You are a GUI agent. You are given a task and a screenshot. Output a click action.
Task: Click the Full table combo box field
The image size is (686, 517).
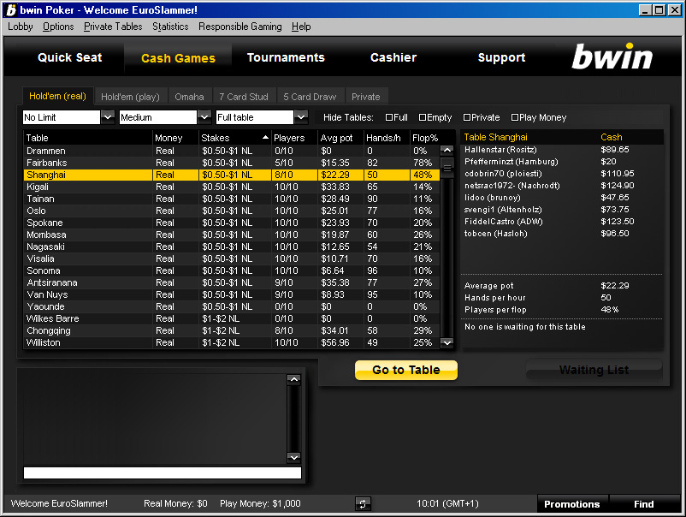coord(255,117)
